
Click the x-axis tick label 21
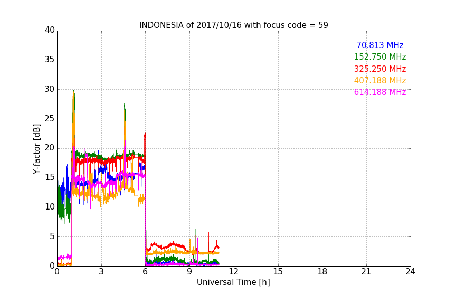(x=366, y=272)
